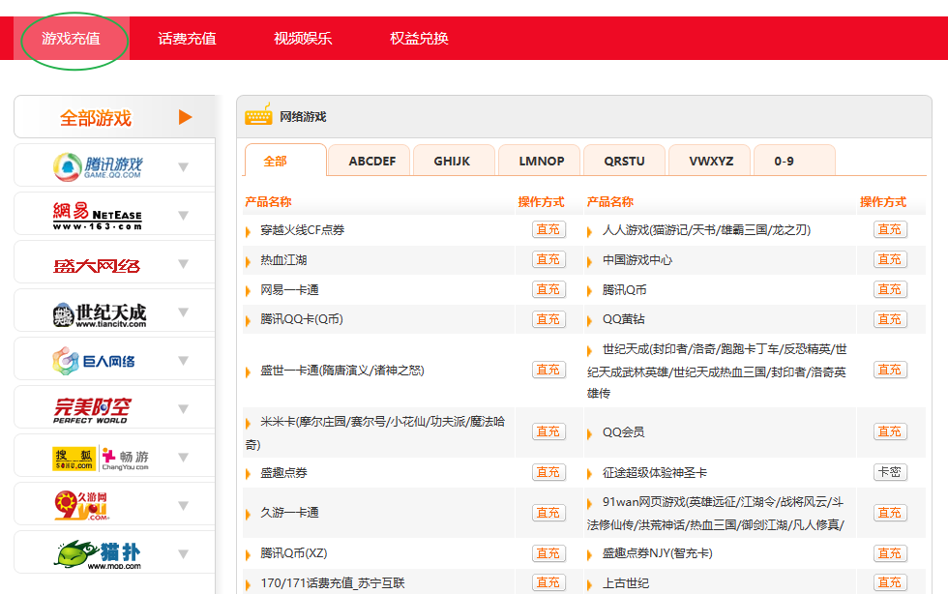Expand the 网易 NetEase category arrow
This screenshot has height=594, width=948.
click(184, 216)
